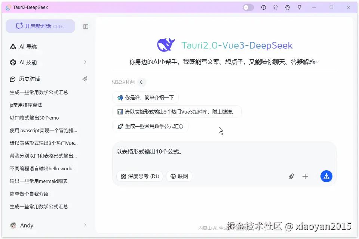Click the app logo in the title bar

point(8,7)
